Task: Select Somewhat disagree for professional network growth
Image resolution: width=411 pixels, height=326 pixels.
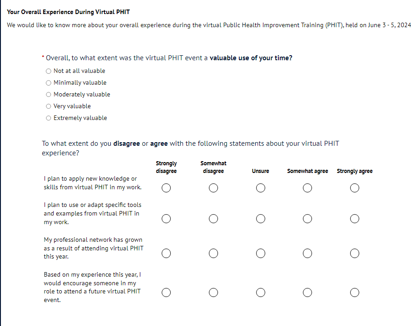Action: pyautogui.click(x=213, y=253)
